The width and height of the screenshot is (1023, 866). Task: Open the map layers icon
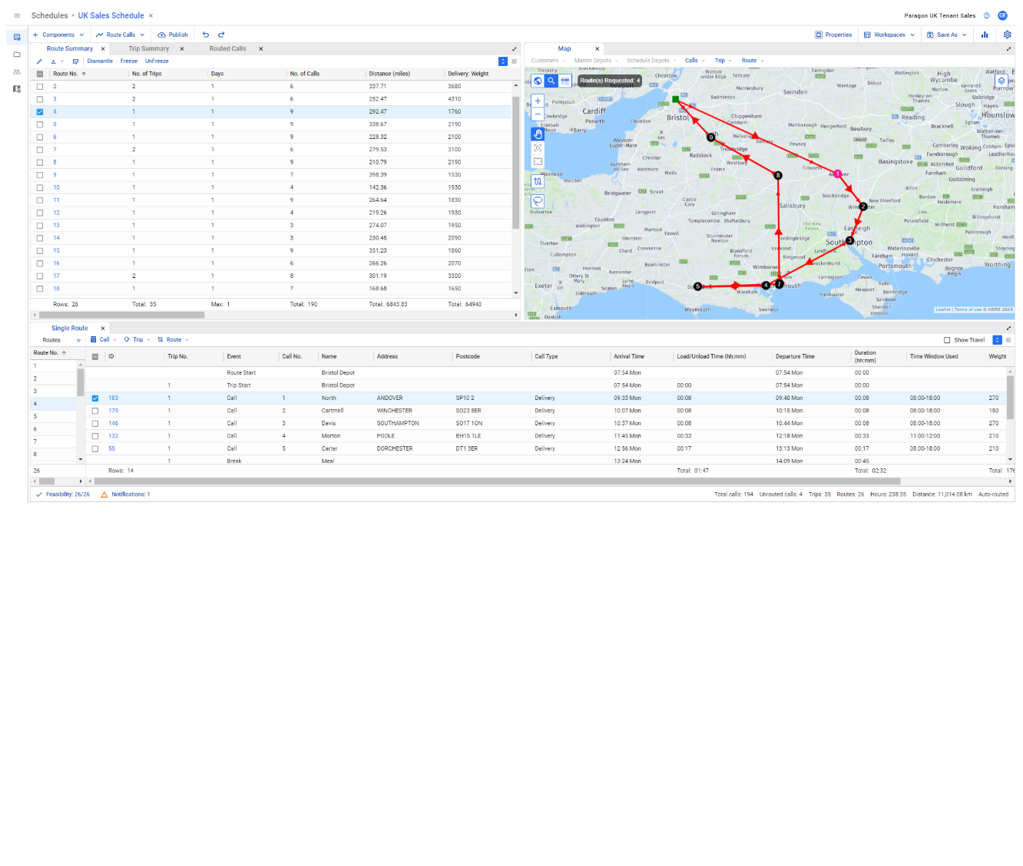[1001, 81]
